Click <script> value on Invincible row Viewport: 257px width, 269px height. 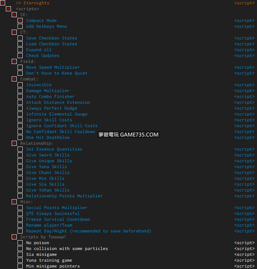click(x=244, y=85)
